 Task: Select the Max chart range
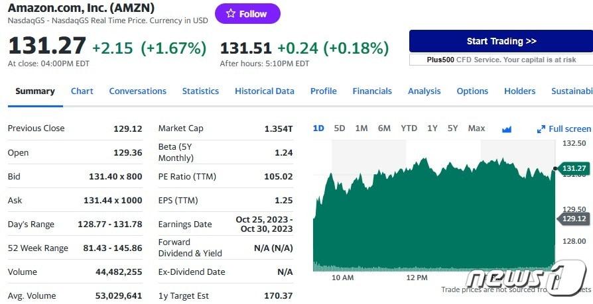click(476, 128)
